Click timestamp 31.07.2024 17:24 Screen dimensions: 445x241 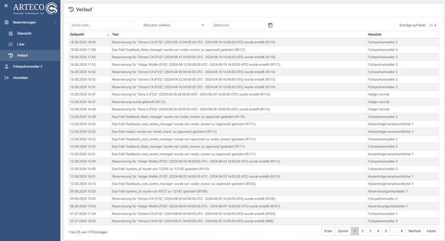[83, 214]
